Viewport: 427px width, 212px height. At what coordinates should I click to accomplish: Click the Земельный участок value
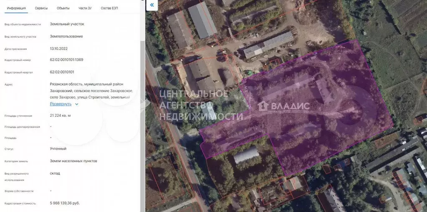(x=67, y=24)
